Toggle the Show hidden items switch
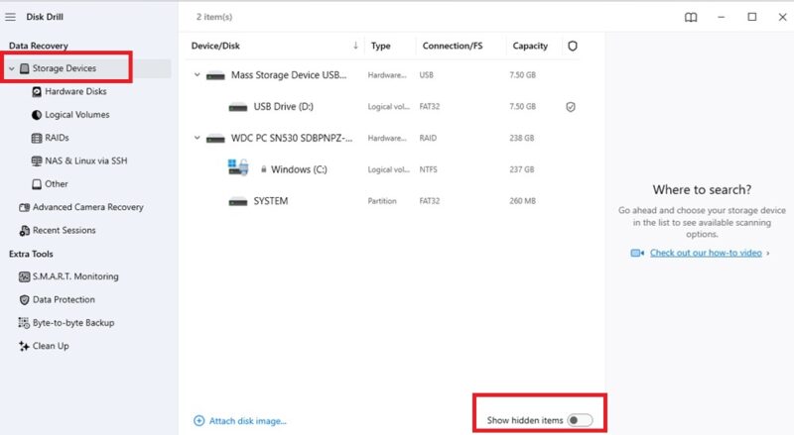794x435 pixels. click(x=581, y=420)
